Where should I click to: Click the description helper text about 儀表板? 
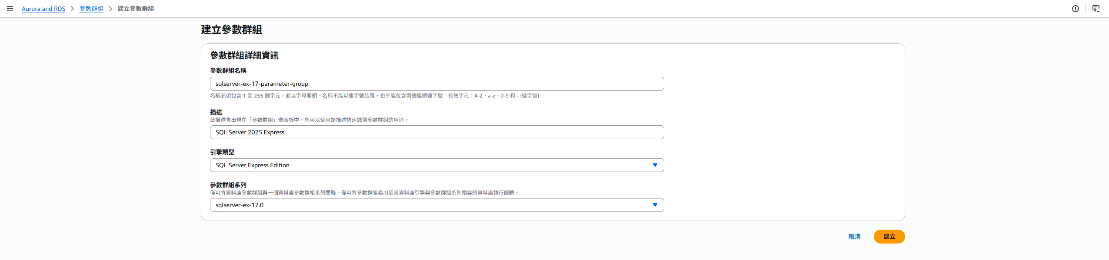pos(310,120)
